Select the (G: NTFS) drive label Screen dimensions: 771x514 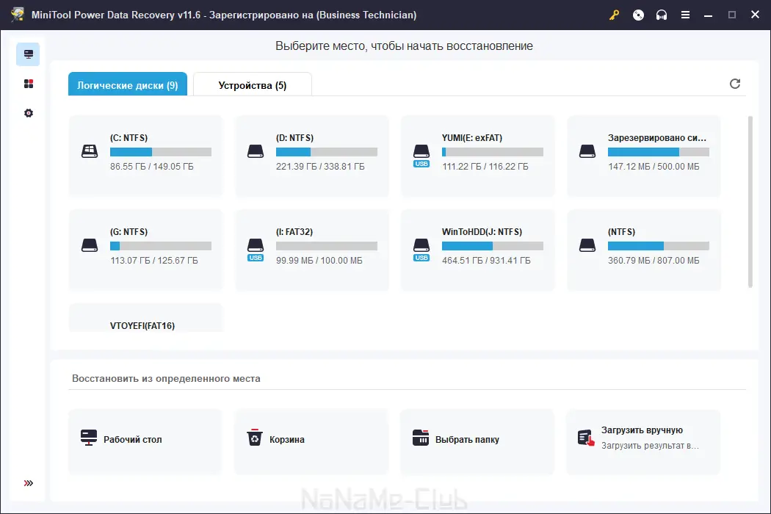click(x=128, y=232)
